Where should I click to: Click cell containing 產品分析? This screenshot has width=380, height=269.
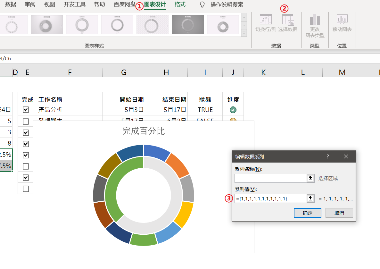70,110
